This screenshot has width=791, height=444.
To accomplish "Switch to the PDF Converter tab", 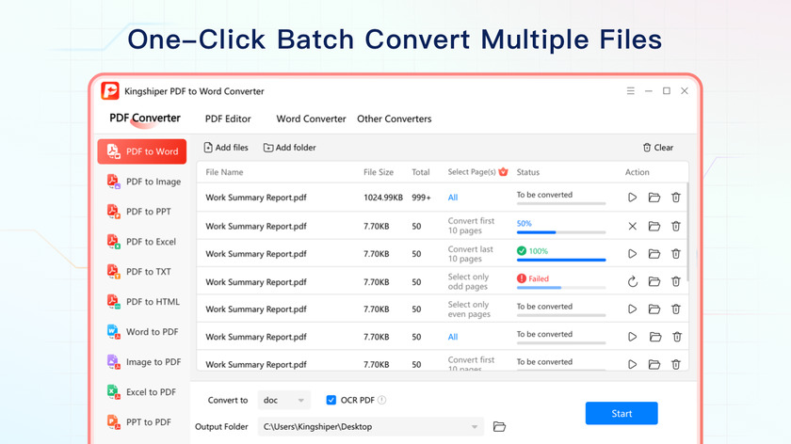I will click(145, 119).
